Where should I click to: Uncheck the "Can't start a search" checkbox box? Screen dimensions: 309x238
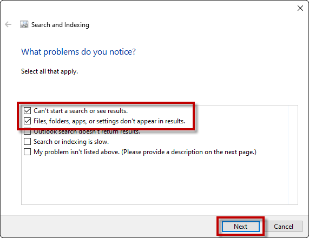(27, 111)
